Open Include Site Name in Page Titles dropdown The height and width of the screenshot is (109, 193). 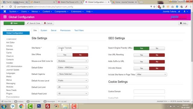(151, 74)
